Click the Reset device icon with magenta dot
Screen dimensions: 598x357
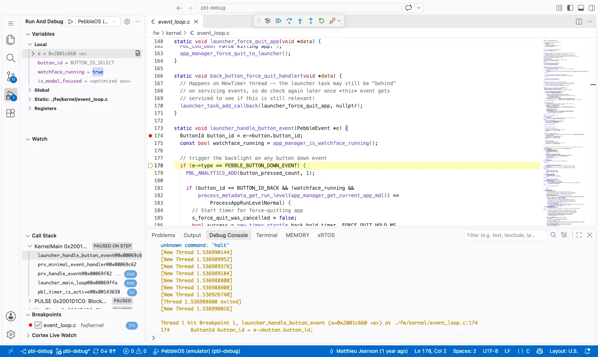click(x=268, y=21)
